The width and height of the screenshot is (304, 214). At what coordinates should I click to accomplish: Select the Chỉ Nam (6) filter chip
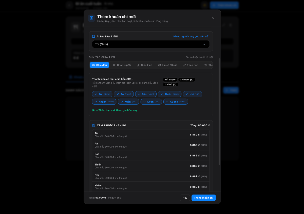(x=186, y=80)
